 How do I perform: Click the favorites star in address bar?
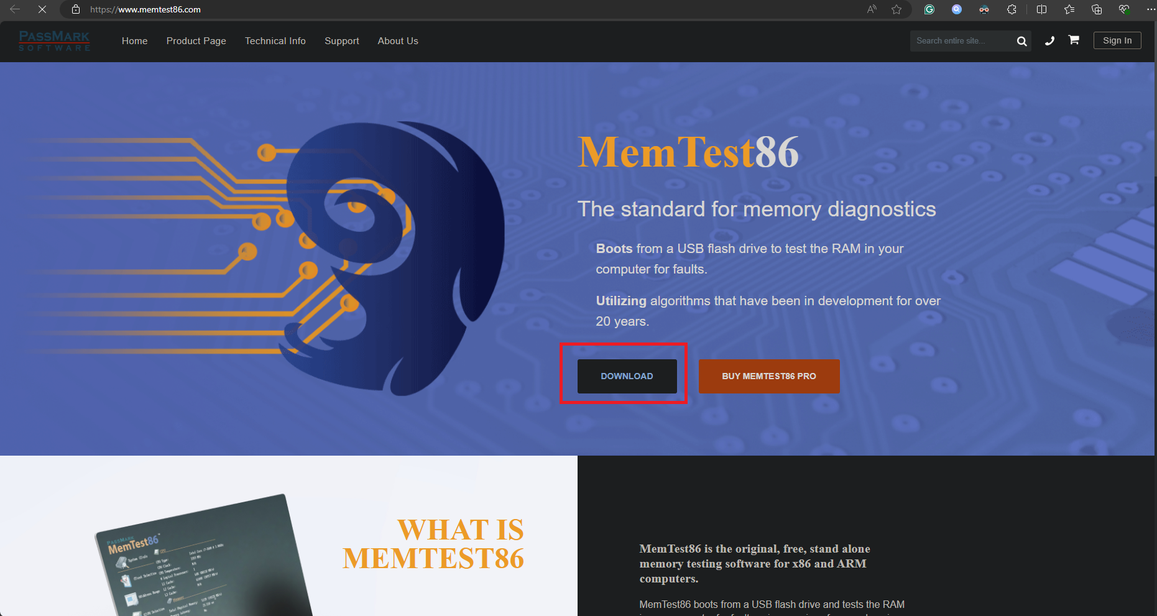[x=897, y=9]
